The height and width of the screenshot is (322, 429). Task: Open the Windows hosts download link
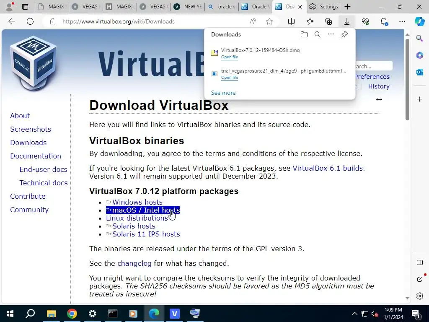[137, 202]
